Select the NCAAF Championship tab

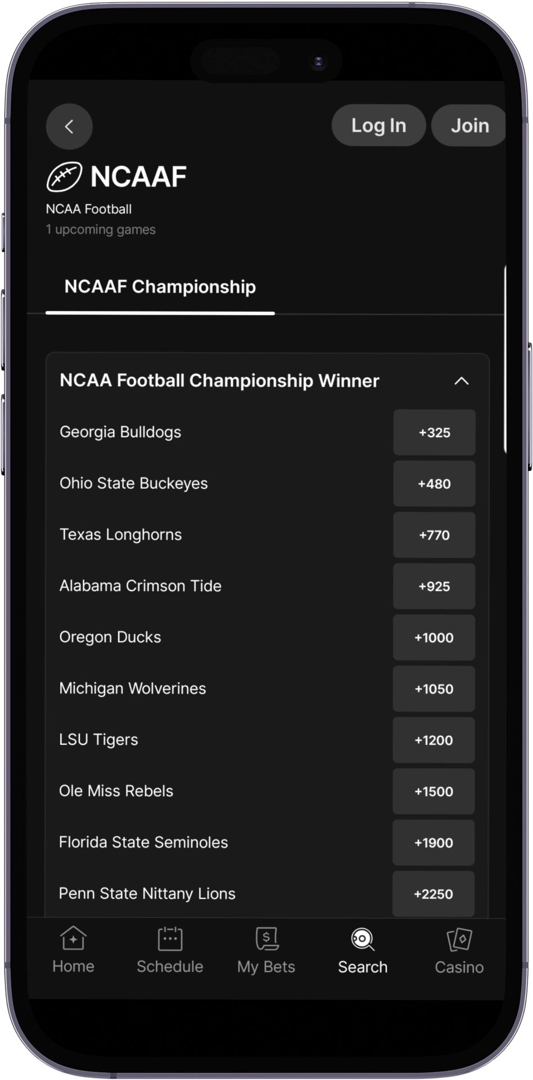[x=160, y=287]
